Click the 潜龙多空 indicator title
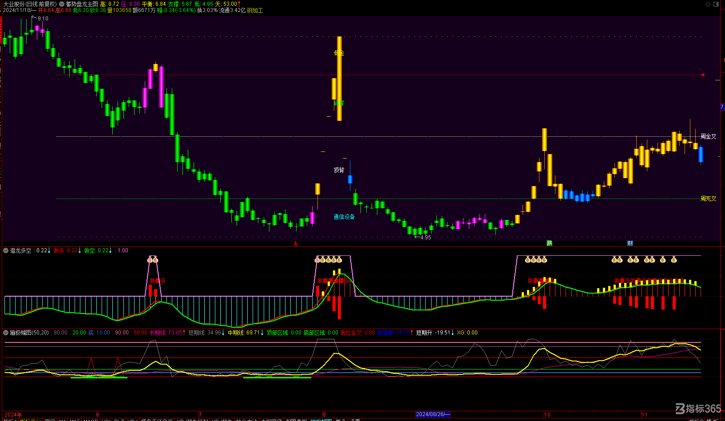 20,250
